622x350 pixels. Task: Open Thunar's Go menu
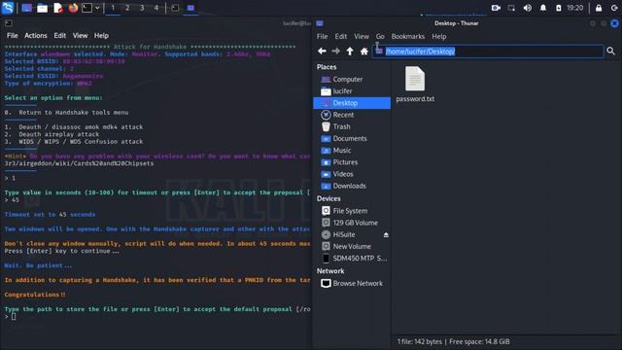(x=380, y=37)
